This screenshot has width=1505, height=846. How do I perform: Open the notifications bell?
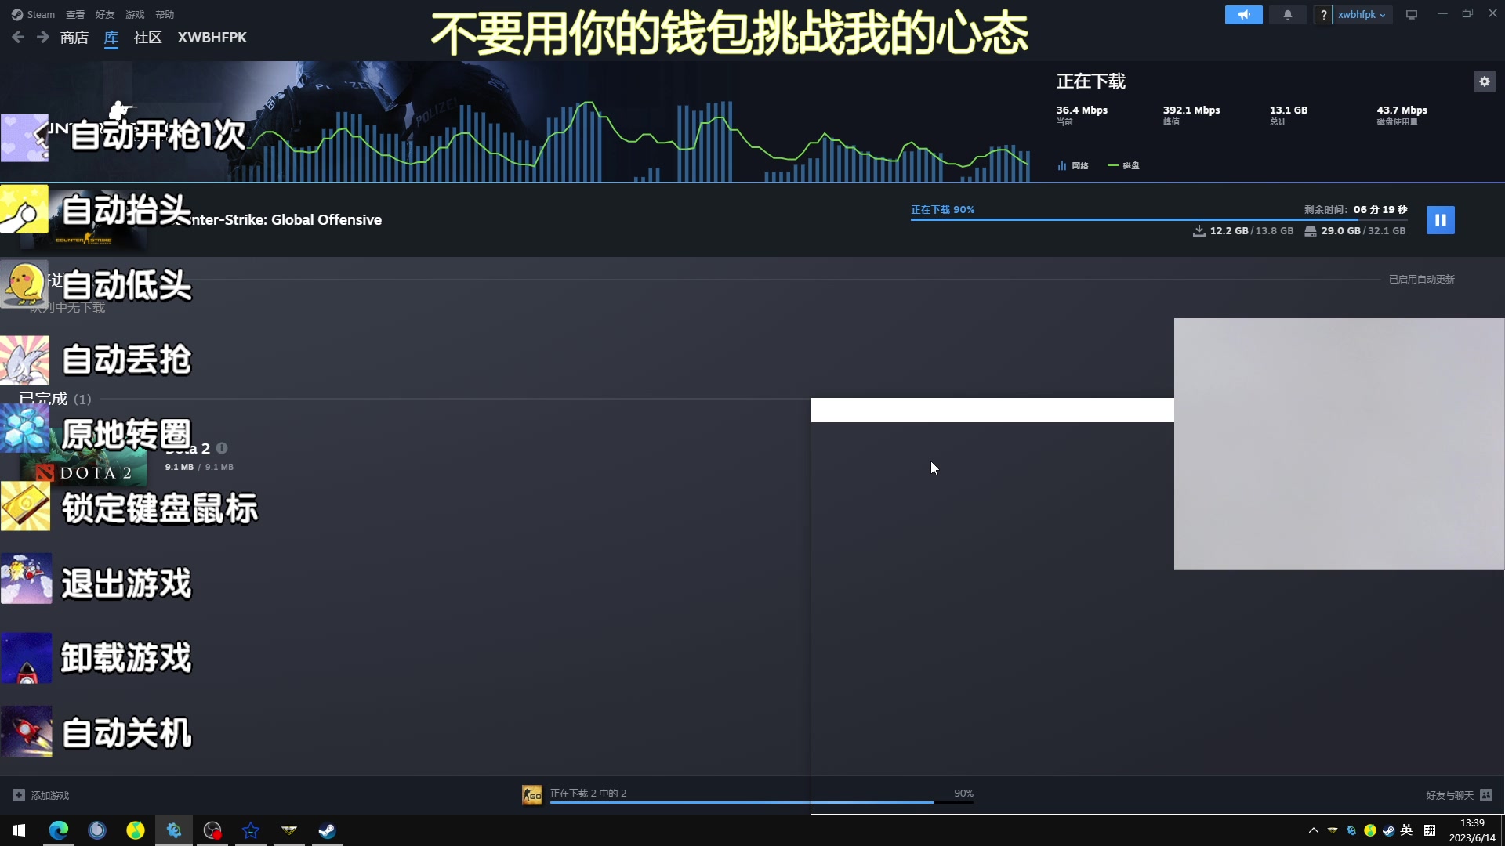(x=1287, y=15)
